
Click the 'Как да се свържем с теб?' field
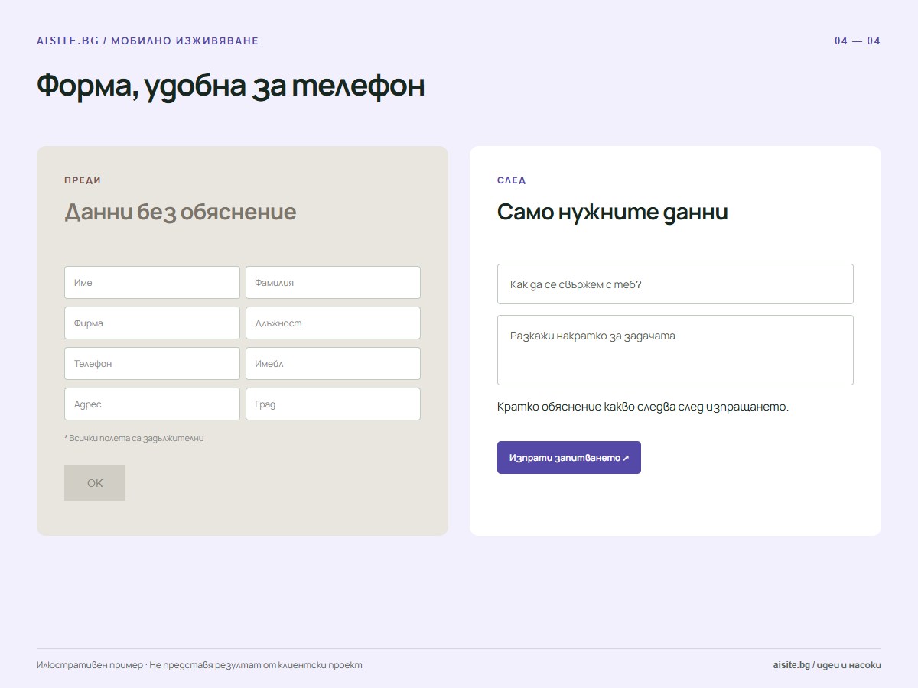[x=675, y=284]
